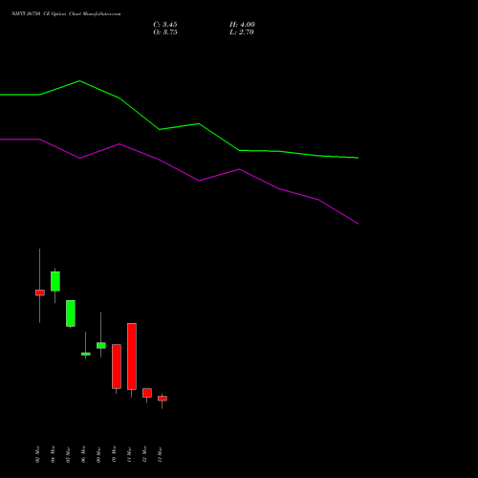
Task: Select the close value C: 3.45
Action: pos(165,25)
